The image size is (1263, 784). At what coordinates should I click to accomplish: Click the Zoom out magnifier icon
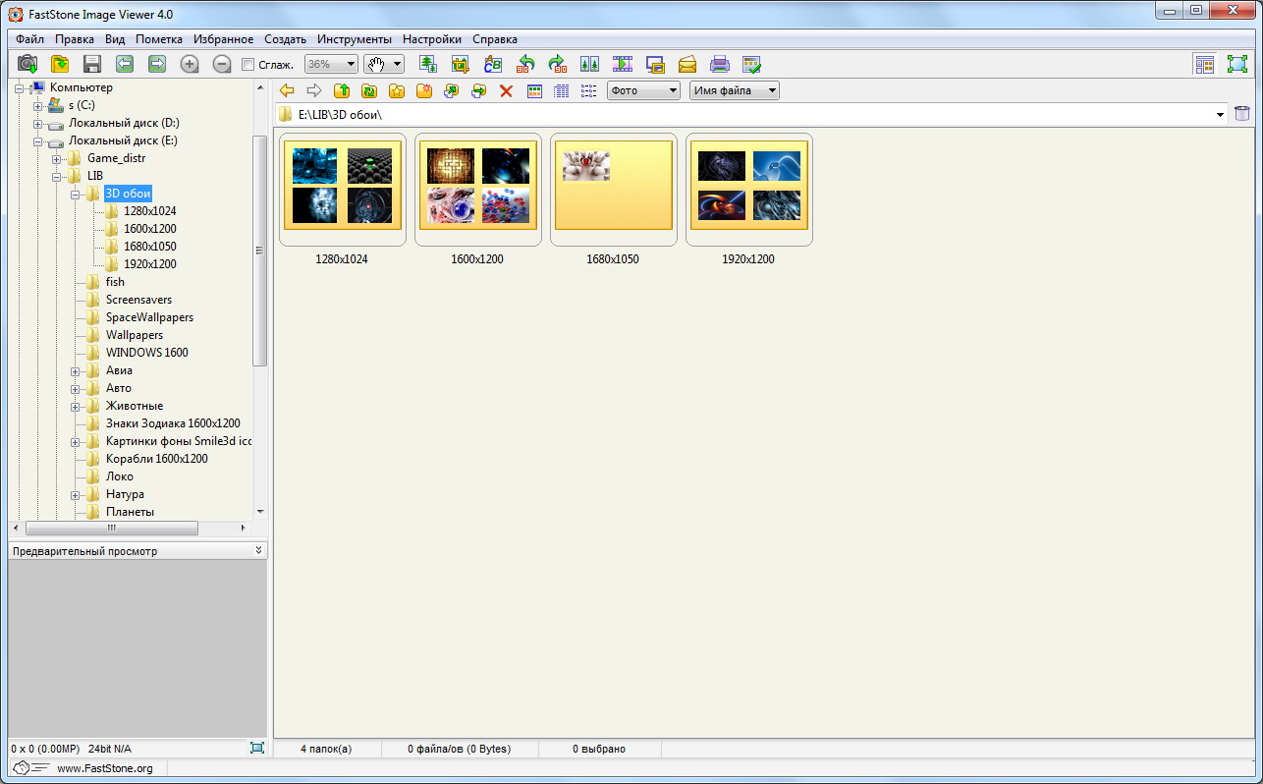coord(222,64)
